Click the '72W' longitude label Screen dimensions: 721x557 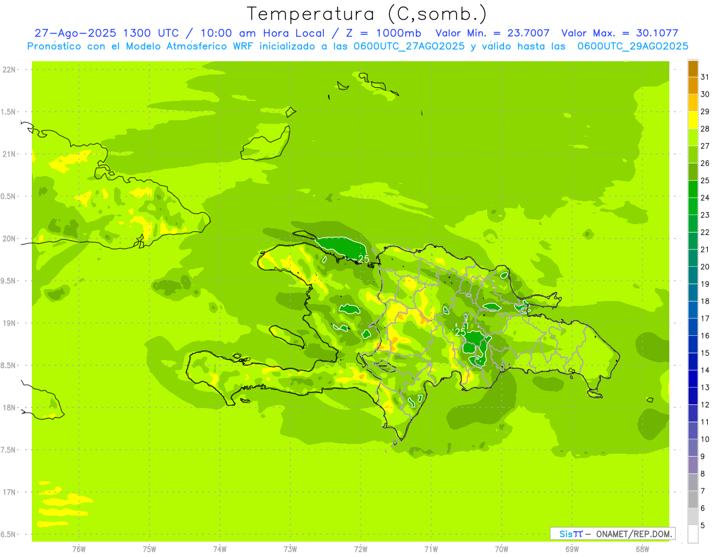pos(360,549)
